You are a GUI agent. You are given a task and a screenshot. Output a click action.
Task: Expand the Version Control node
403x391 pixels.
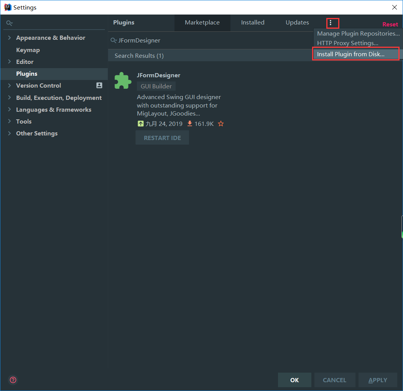(10, 85)
